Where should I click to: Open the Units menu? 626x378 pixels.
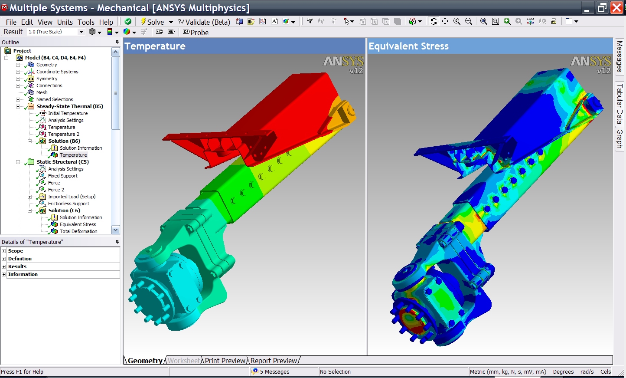[x=65, y=22]
